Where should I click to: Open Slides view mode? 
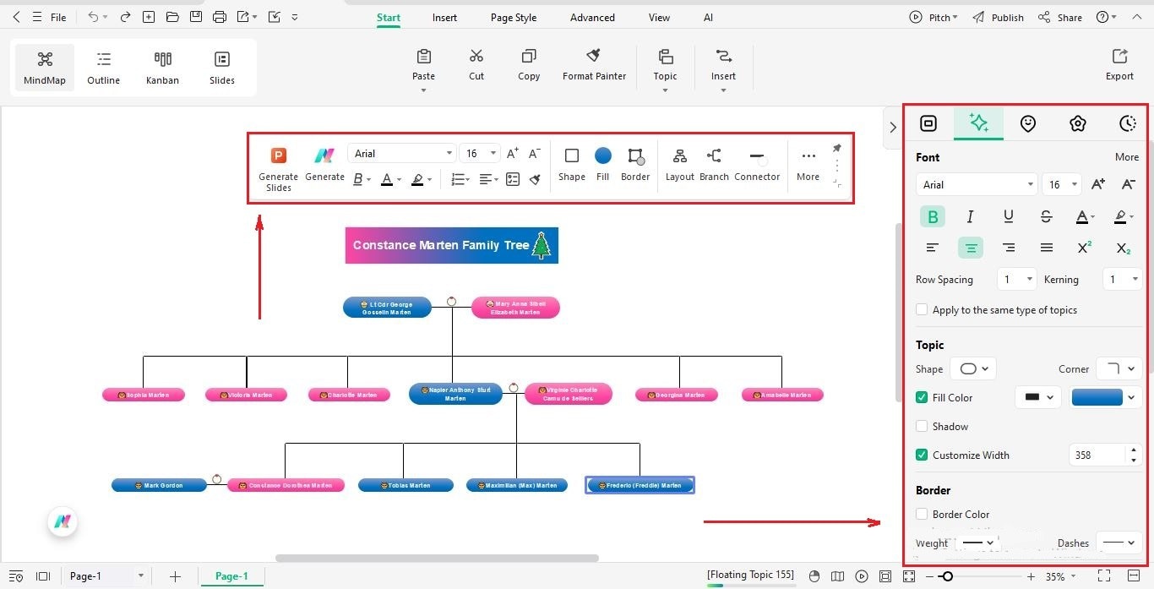(222, 68)
